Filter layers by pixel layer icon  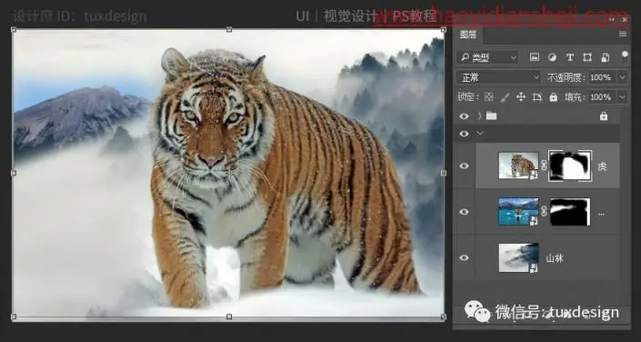535,57
